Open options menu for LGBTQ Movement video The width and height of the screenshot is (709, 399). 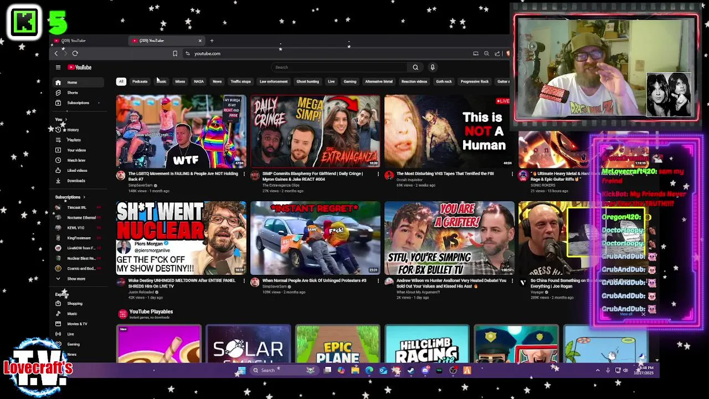[244, 174]
